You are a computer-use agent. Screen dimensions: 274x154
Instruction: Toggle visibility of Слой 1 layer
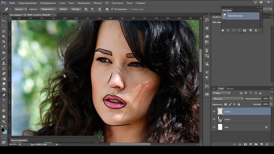pos(214,119)
